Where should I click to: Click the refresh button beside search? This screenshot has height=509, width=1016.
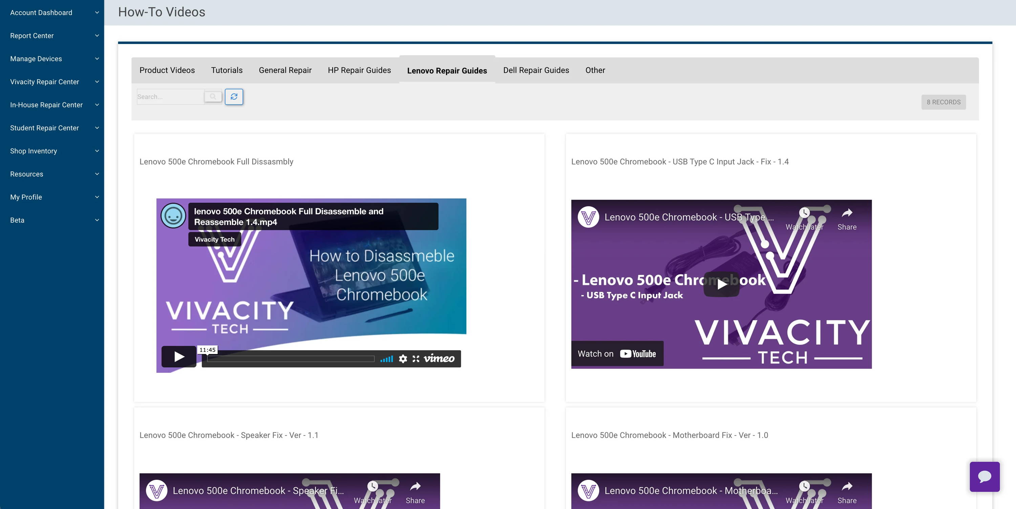[234, 96]
